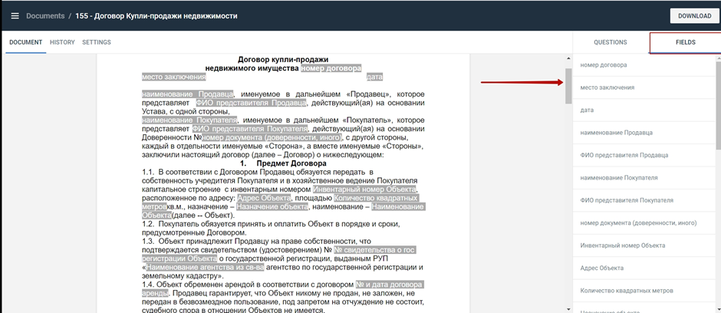Viewport: 721px width, 313px height.
Task: Switch to the QUESTIONS panel tab
Action: (611, 42)
